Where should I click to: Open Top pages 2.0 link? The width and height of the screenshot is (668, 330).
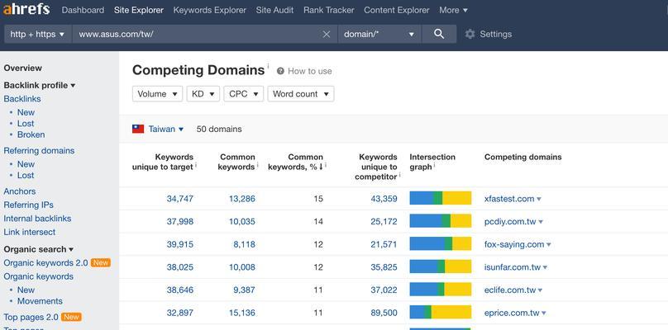31,318
